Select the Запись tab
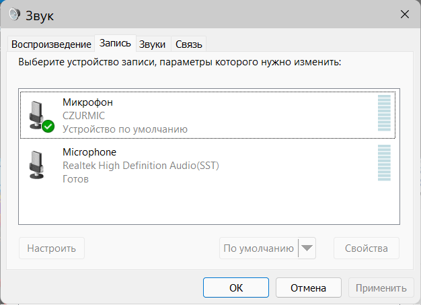This screenshot has height=305, width=421. tap(116, 43)
